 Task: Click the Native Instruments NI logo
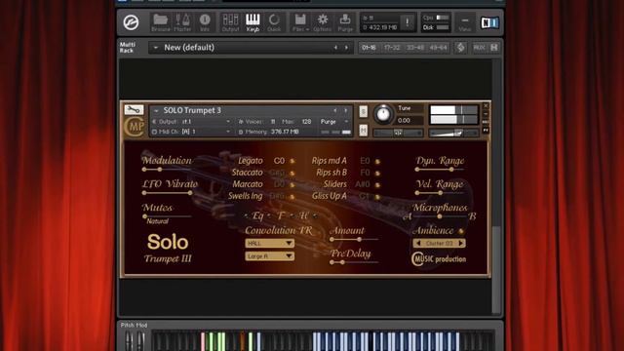(x=489, y=22)
